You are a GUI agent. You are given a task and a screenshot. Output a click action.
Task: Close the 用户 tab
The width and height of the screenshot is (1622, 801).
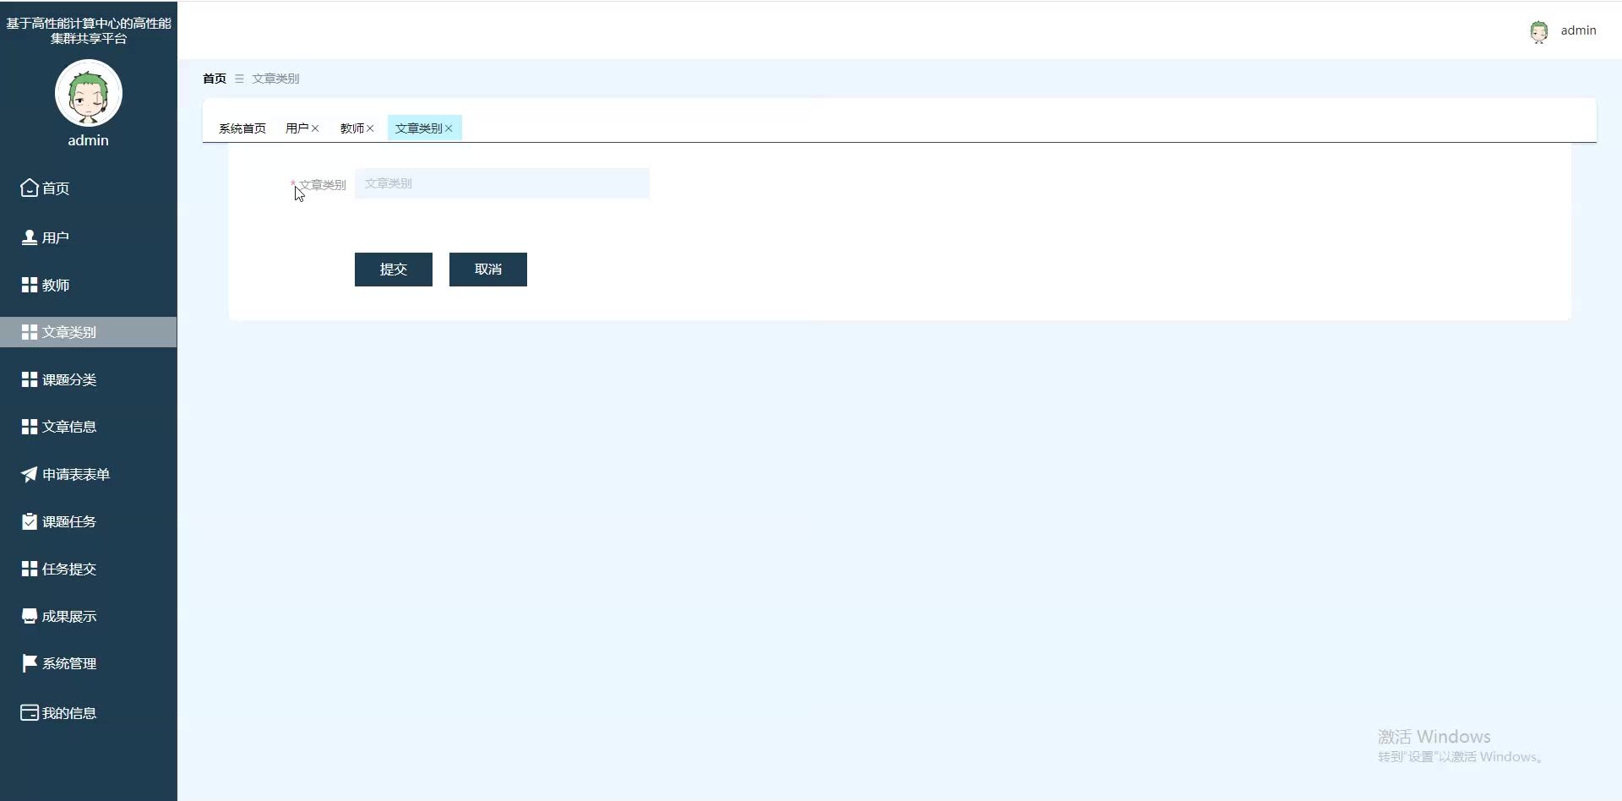315,128
